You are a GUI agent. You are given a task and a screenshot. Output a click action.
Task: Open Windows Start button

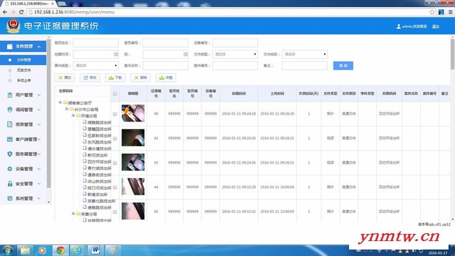(x=7, y=250)
